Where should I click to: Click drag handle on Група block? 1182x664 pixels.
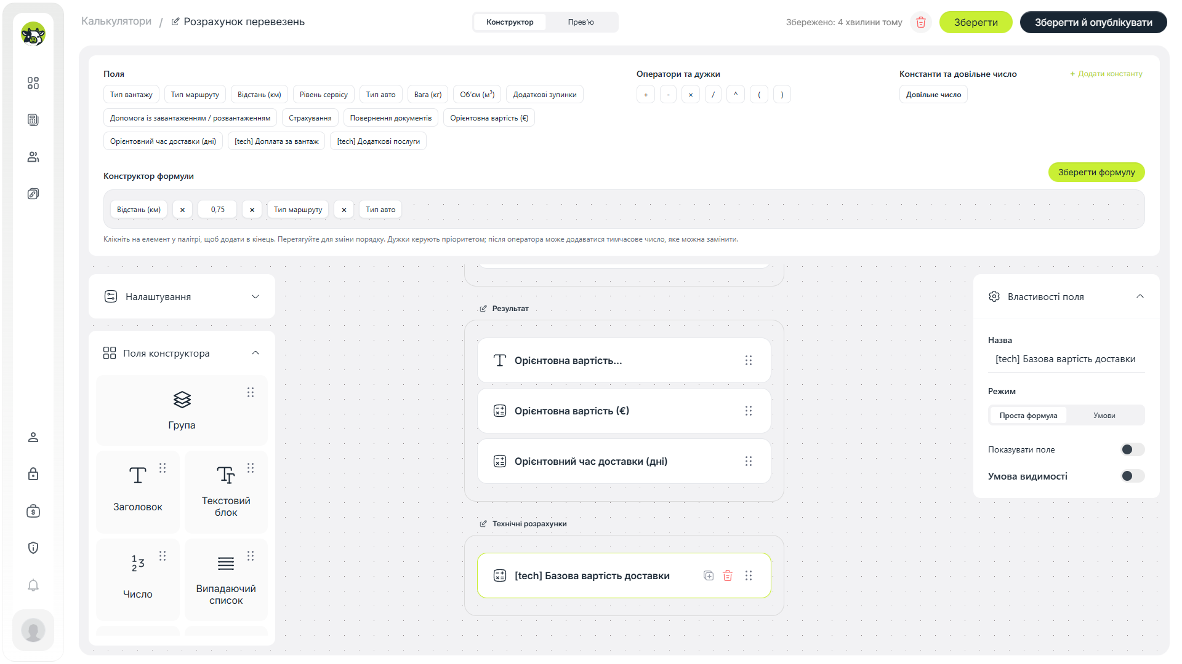coord(251,392)
